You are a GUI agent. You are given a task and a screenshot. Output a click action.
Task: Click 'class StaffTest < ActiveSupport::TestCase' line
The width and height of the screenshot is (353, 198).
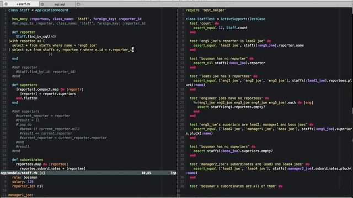click(226, 19)
